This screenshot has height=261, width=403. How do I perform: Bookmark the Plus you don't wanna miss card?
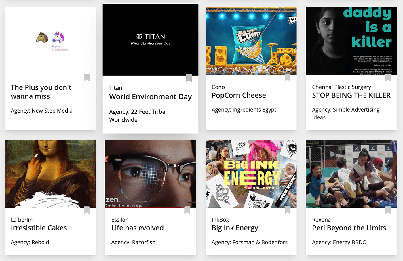click(87, 77)
